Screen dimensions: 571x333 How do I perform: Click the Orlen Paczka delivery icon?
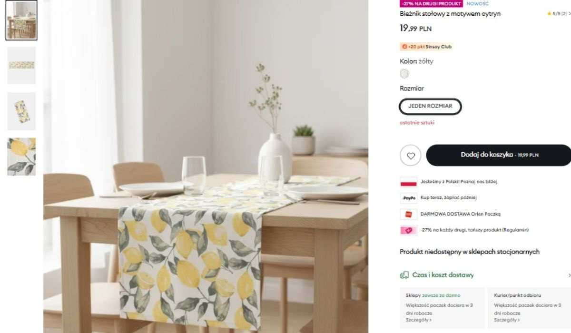click(408, 214)
